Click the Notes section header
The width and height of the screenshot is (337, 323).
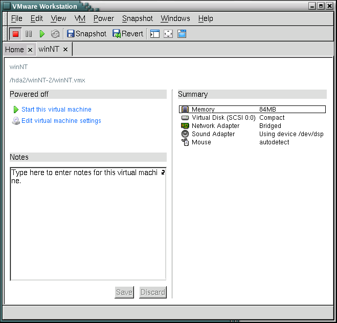click(x=88, y=157)
